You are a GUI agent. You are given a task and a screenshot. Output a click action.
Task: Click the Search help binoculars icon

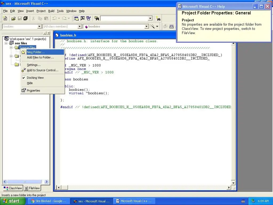click(x=158, y=19)
